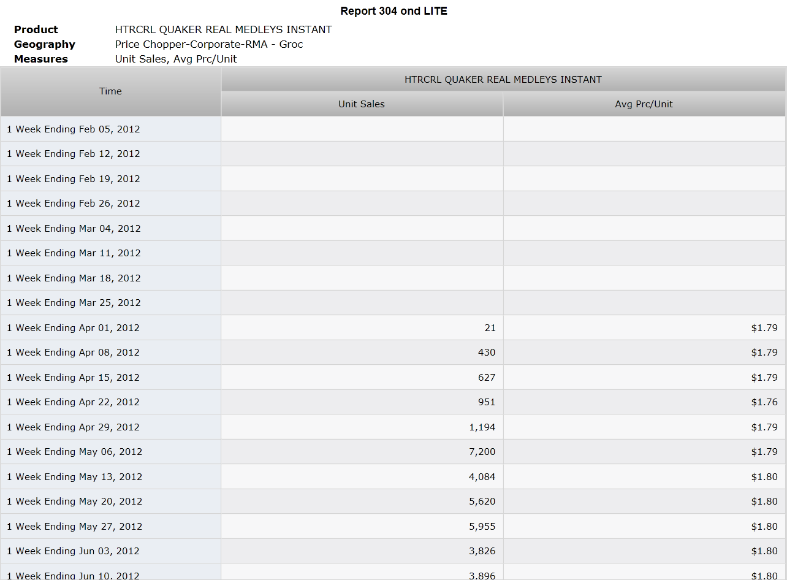This screenshot has width=787, height=580.
Task: Click the HTRCRL QUAKER REAL MEDLEYS INSTANT table header
Action: click(503, 80)
